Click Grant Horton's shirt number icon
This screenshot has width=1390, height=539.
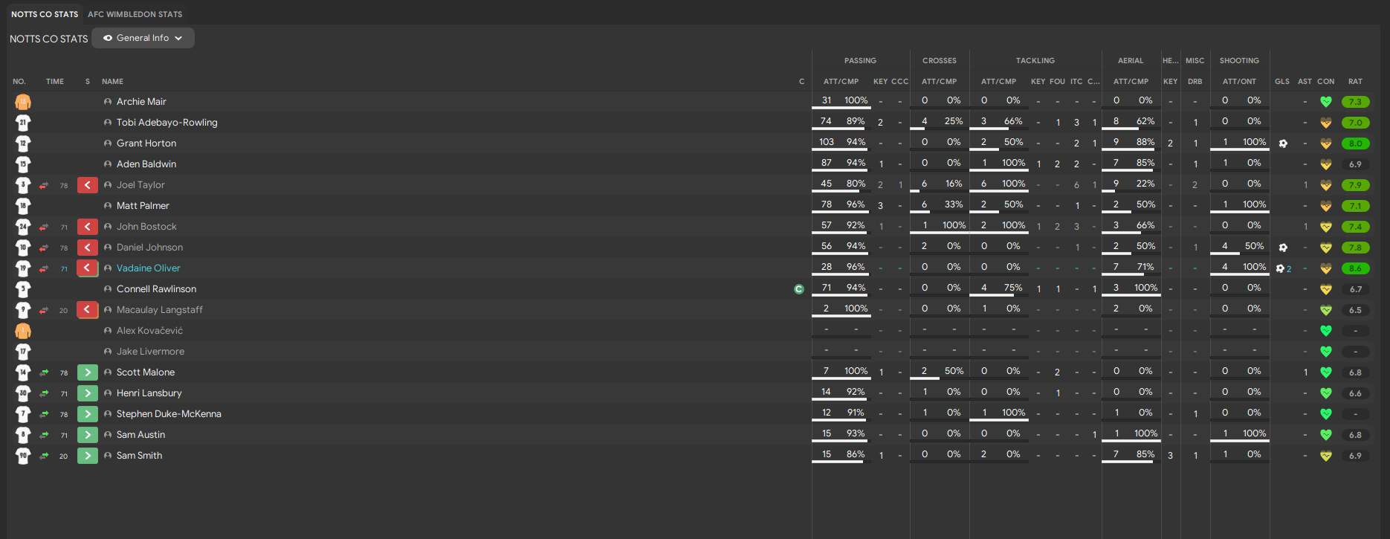pos(23,143)
